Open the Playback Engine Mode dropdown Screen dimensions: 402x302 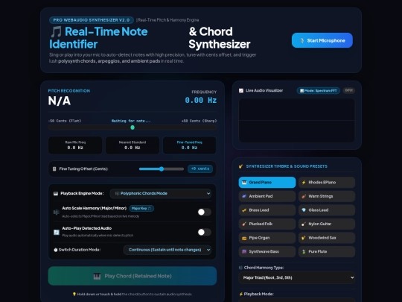point(161,193)
